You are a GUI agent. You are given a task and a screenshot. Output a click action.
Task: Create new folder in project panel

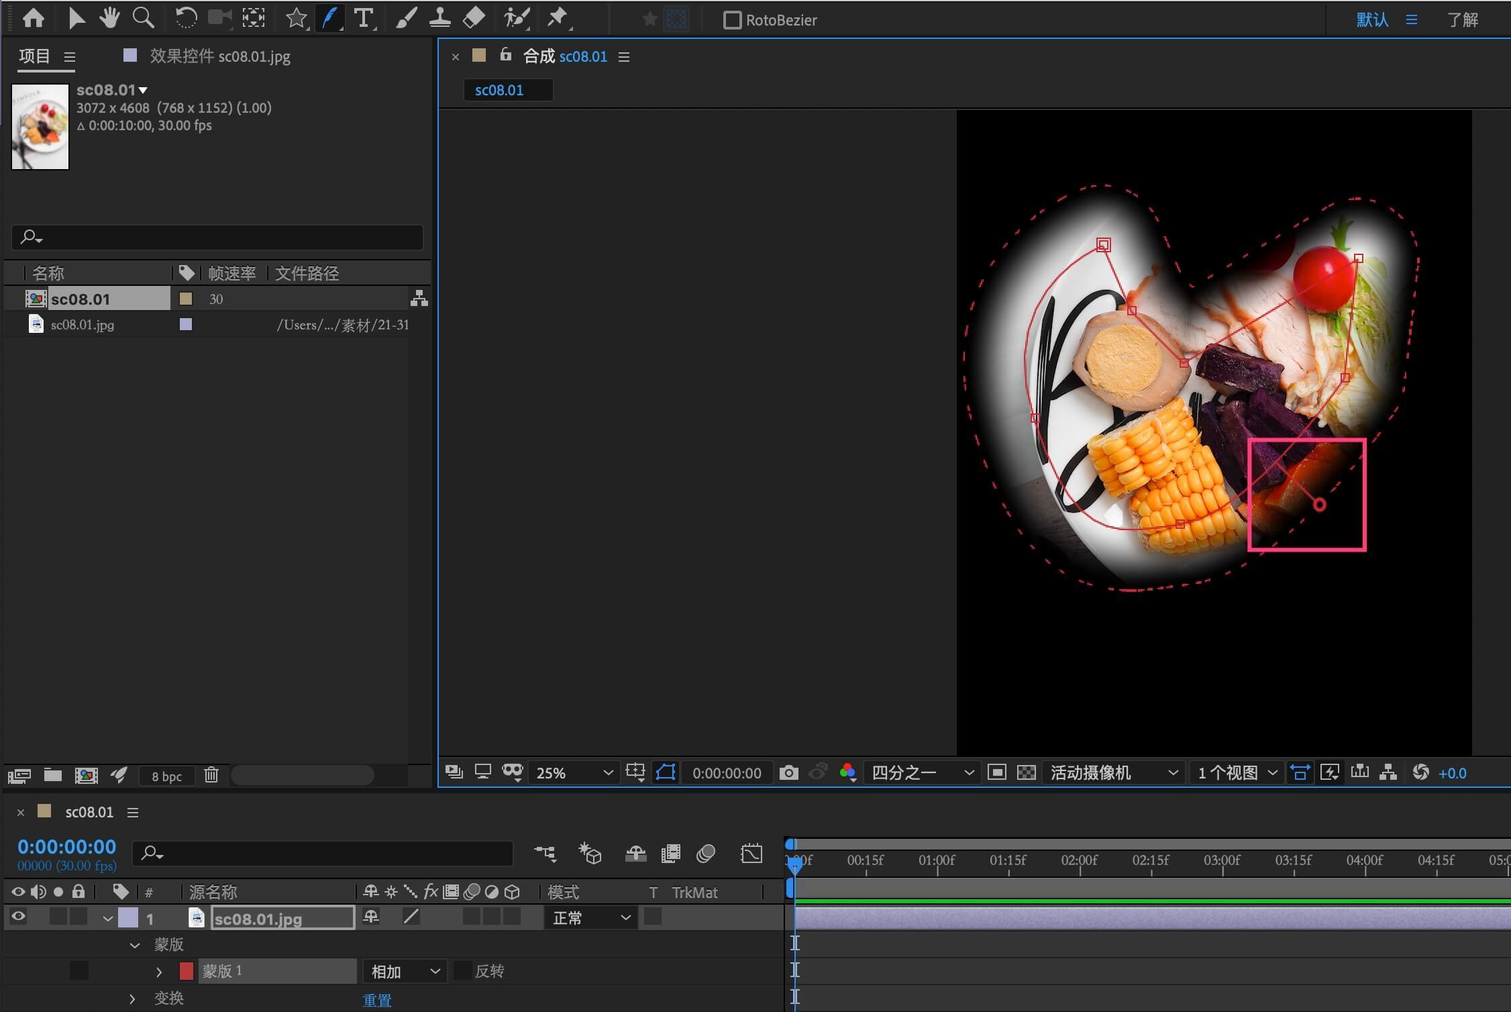click(x=53, y=775)
